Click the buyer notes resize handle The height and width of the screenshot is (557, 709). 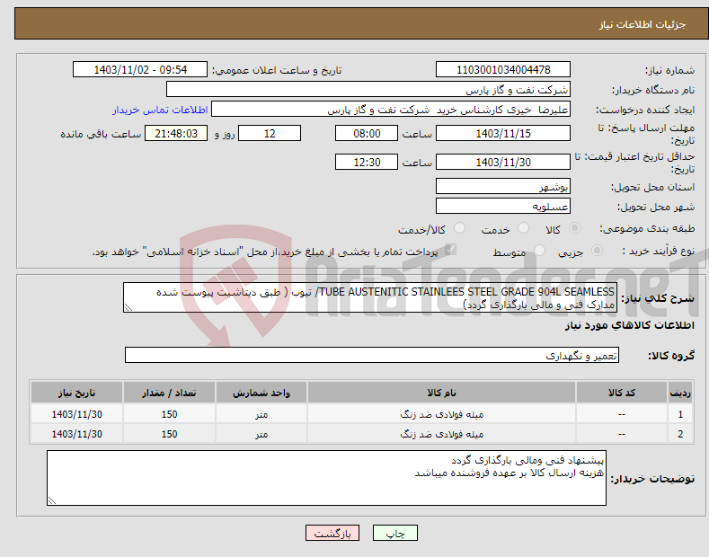(x=52, y=500)
